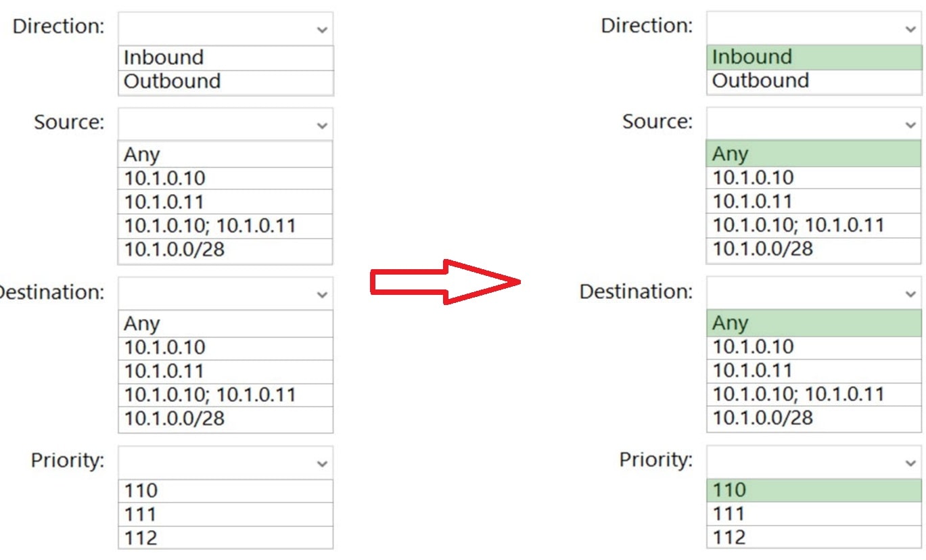Select Outbound in left Direction list

225,82
